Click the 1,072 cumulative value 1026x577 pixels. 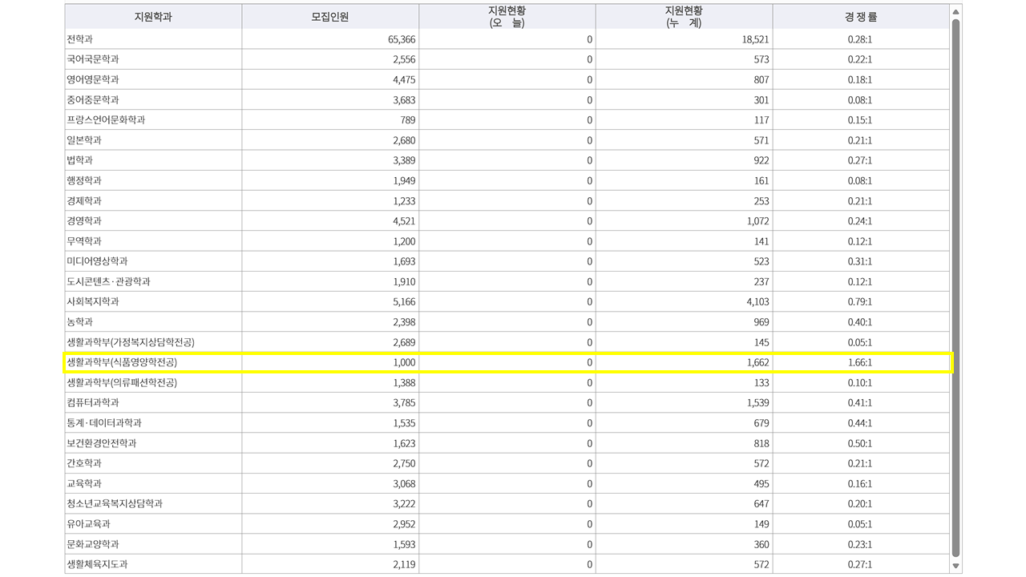point(758,221)
